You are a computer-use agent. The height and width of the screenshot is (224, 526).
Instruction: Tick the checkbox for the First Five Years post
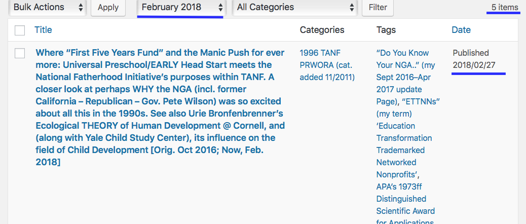pos(20,53)
